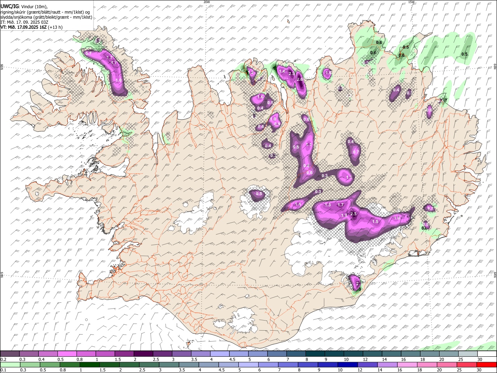Pick the bottom-scale violet swatch between 14 and 16
Screen dimensions: 497x373
coord(387,365)
